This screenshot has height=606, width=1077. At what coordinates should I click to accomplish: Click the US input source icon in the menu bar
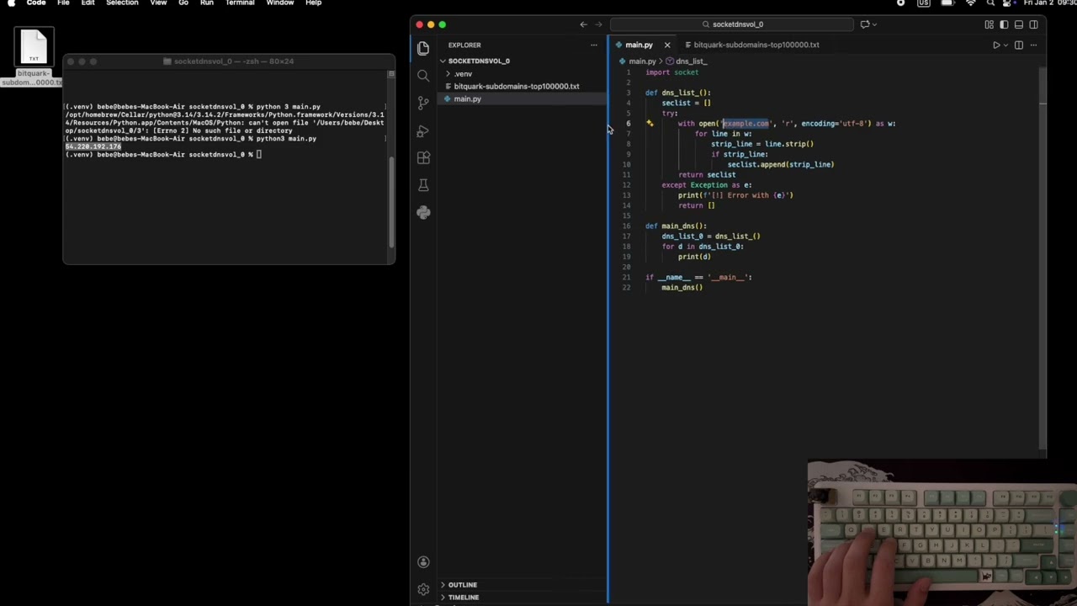924,3
